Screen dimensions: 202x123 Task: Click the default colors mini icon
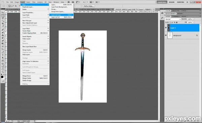coord(2,75)
